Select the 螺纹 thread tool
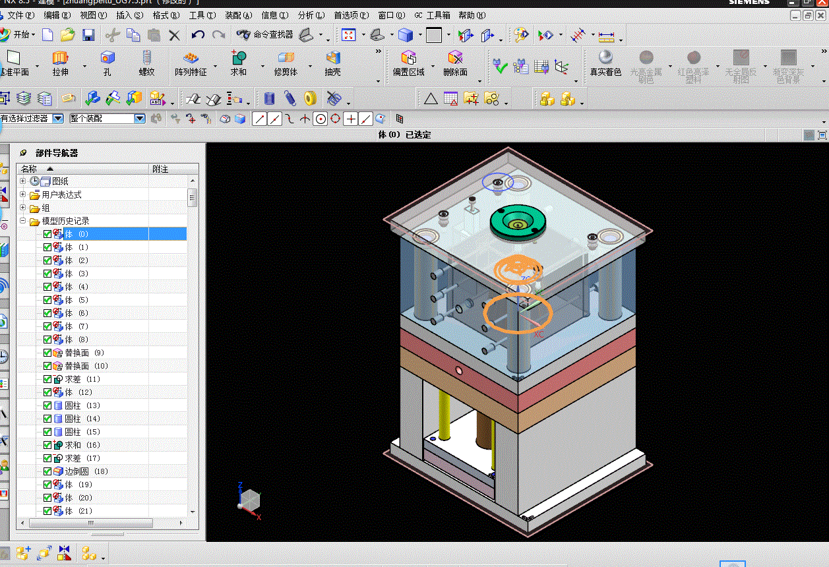 coord(146,63)
